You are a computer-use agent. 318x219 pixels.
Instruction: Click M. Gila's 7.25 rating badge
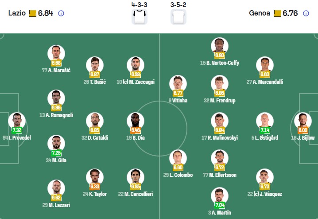[56, 153]
